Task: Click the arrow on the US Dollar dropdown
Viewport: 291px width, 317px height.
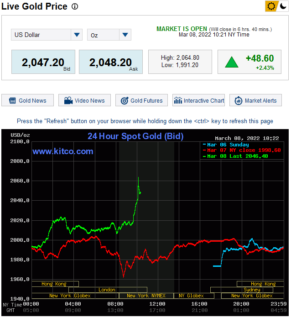Action: 77,35
